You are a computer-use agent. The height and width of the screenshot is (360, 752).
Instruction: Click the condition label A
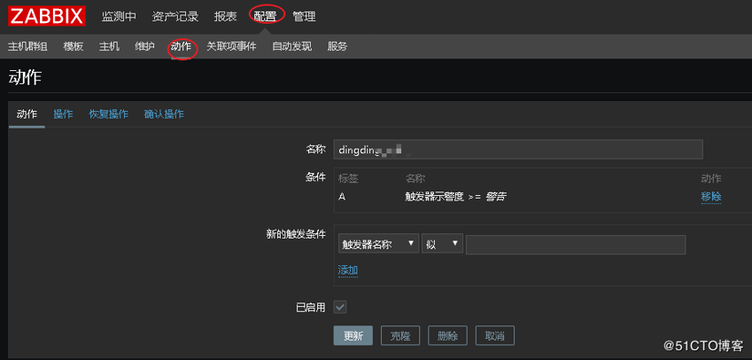click(x=342, y=196)
